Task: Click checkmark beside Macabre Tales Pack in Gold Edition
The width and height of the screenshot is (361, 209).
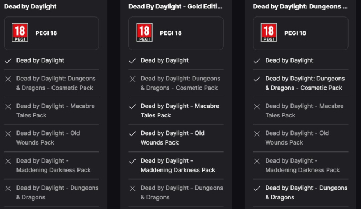Action: [x=132, y=107]
